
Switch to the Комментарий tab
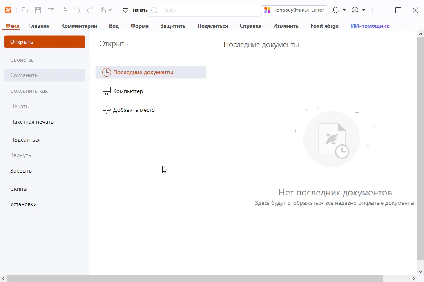point(79,26)
